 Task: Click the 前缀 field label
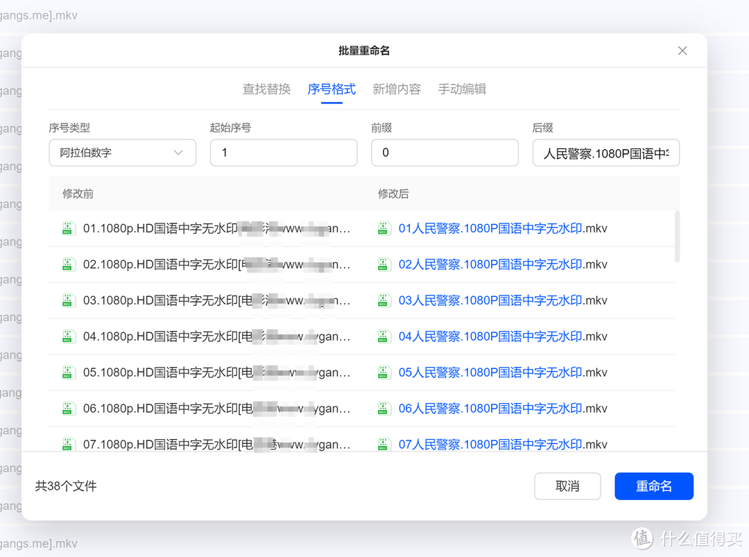coord(381,128)
